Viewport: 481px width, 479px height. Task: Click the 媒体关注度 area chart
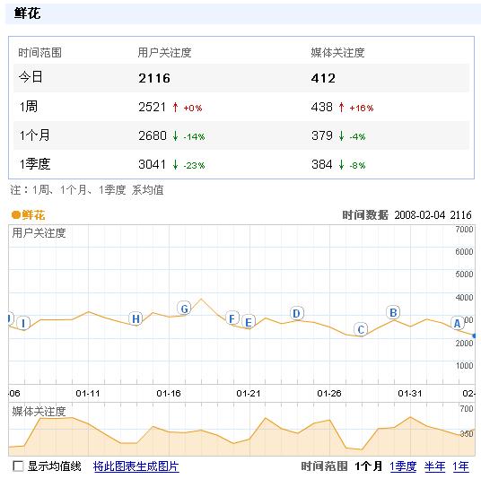(x=241, y=430)
